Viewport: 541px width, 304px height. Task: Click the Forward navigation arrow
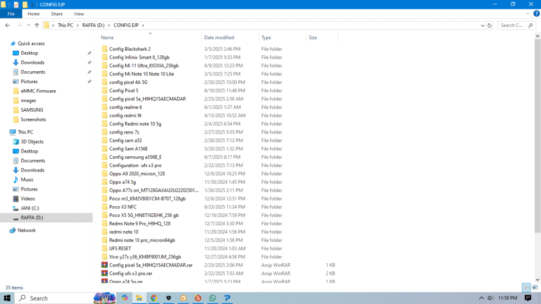click(19, 25)
